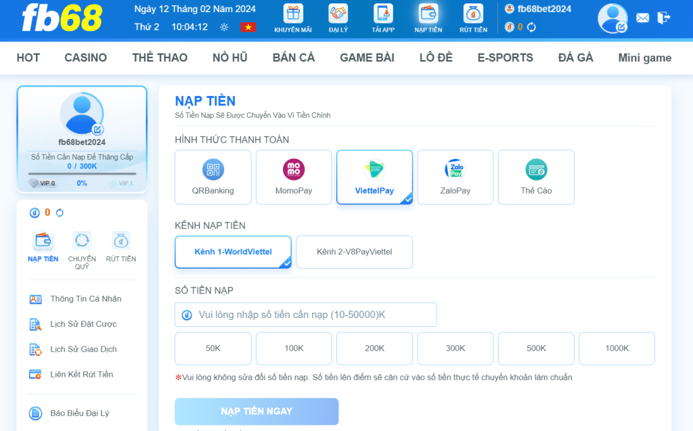Open the mail envelope icon

[x=642, y=18]
